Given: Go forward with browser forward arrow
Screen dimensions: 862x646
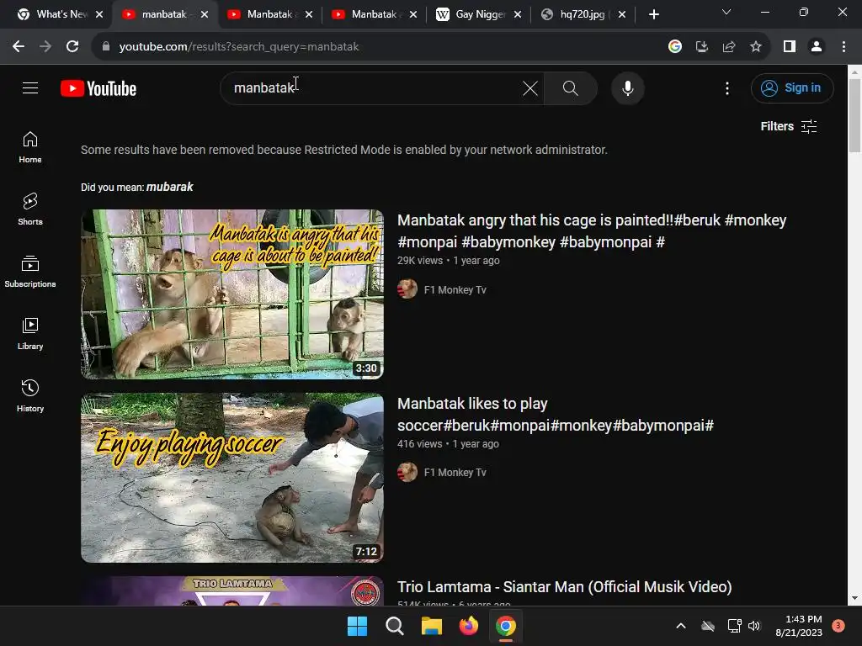Looking at the screenshot, I should pos(45,47).
